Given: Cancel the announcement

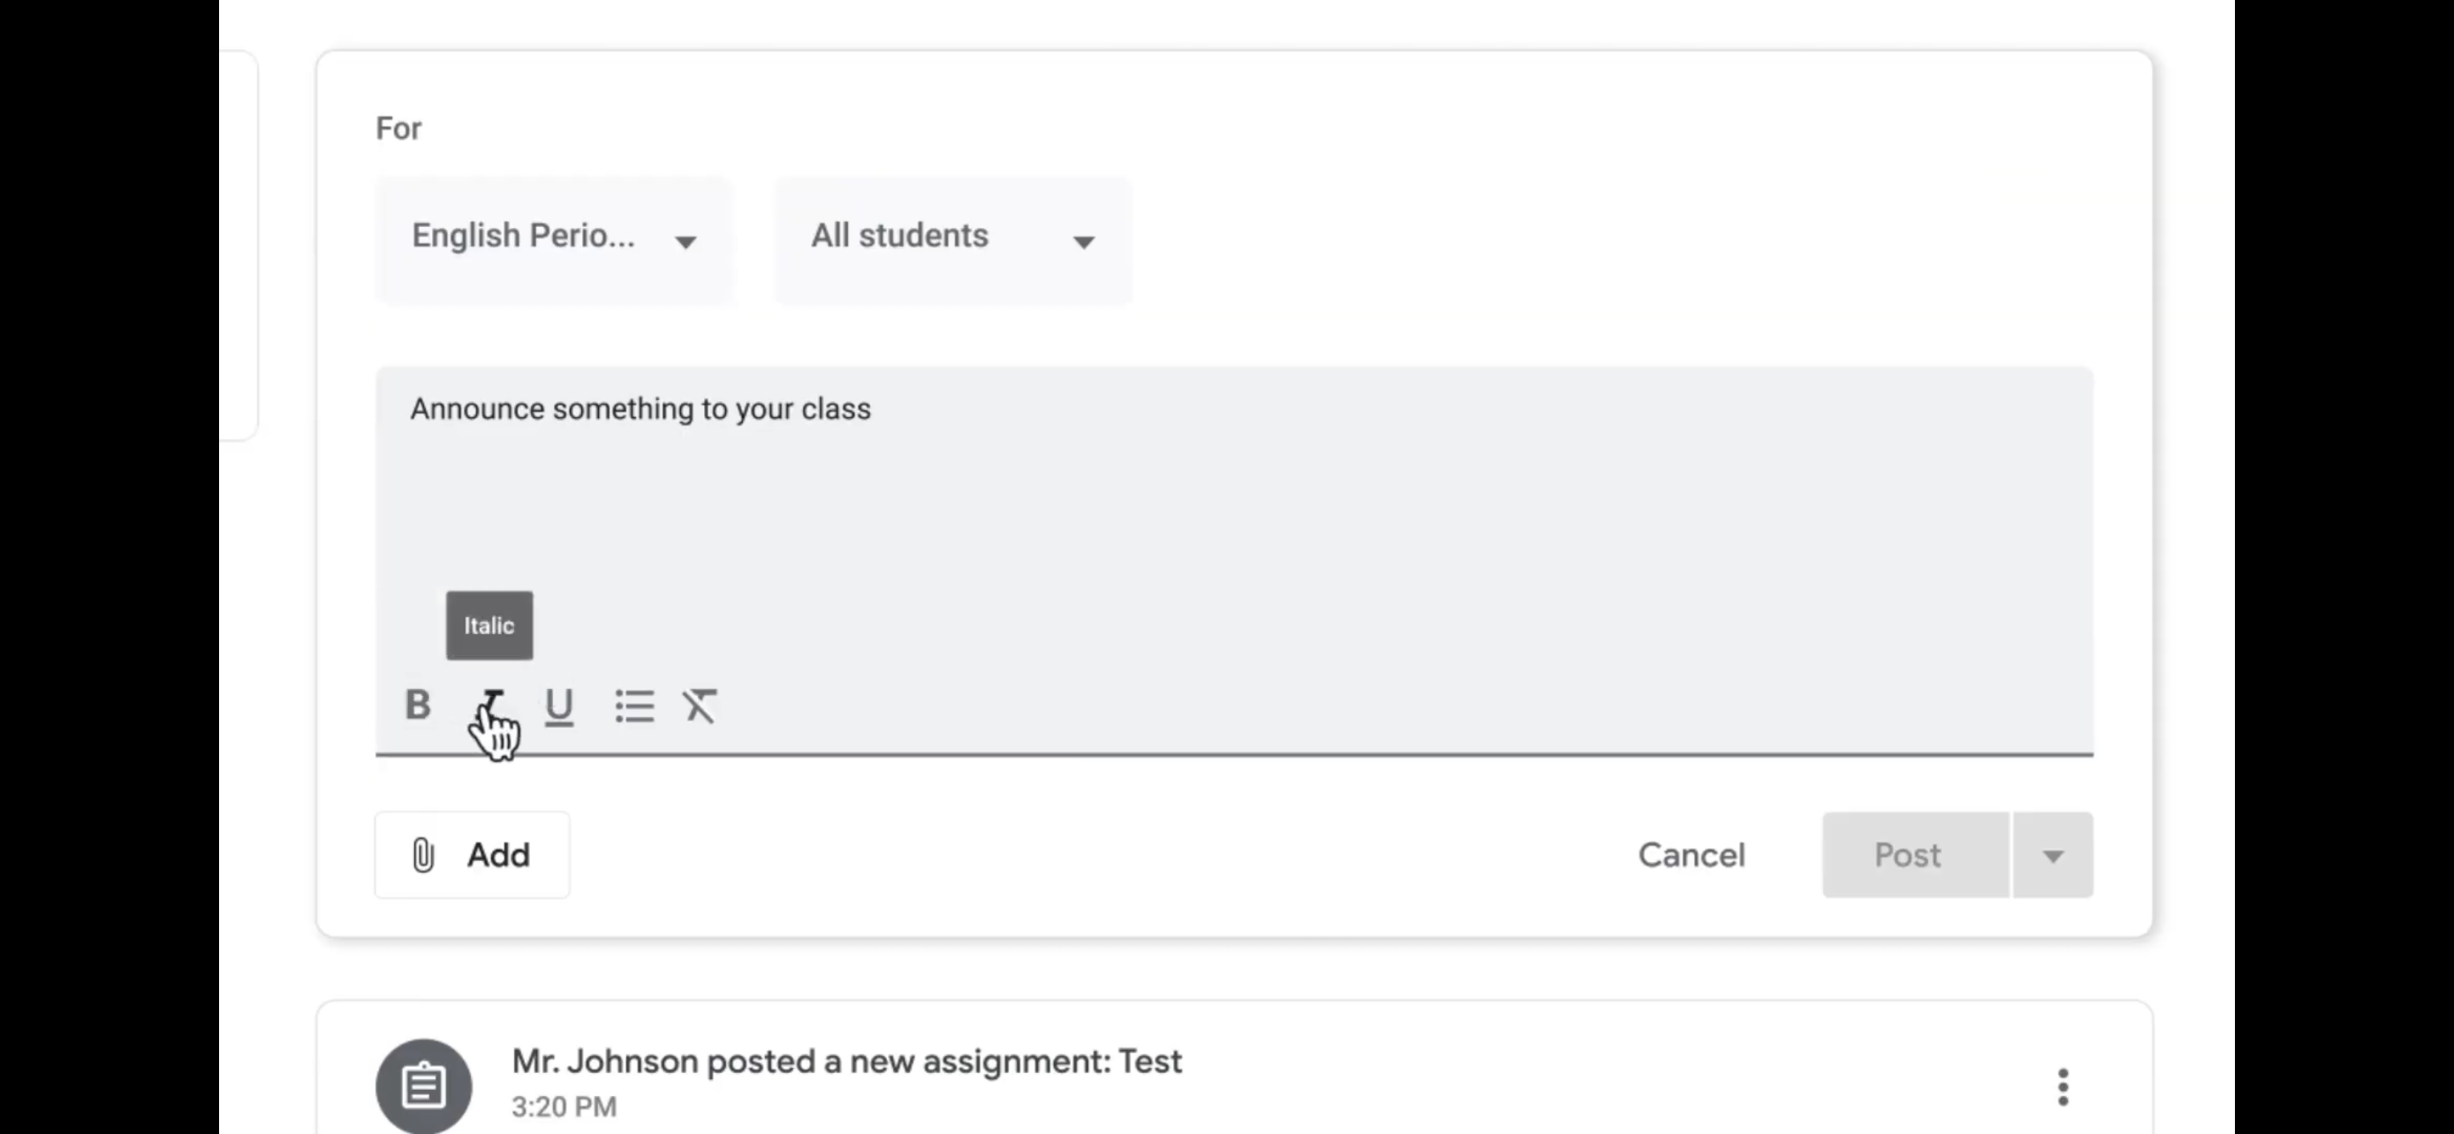Looking at the screenshot, I should (x=1691, y=855).
